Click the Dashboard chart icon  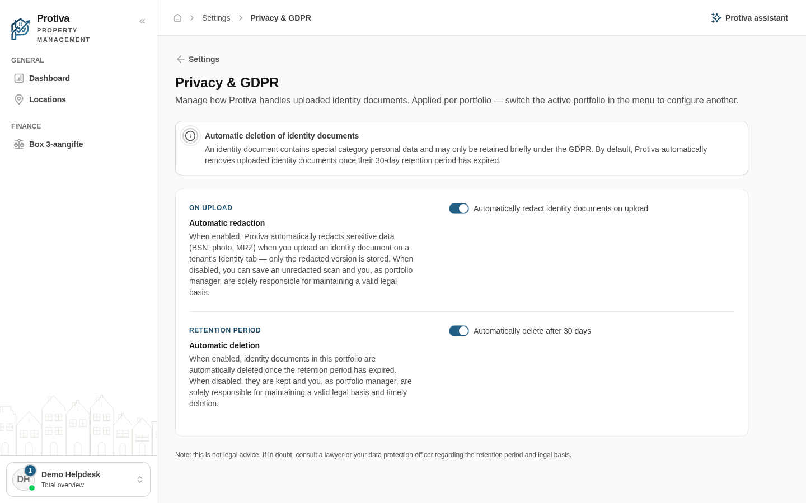coord(19,78)
